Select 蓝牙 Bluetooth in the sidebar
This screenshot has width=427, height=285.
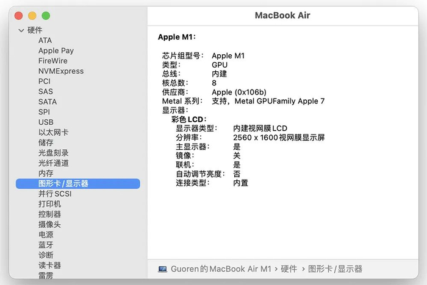[x=46, y=245]
